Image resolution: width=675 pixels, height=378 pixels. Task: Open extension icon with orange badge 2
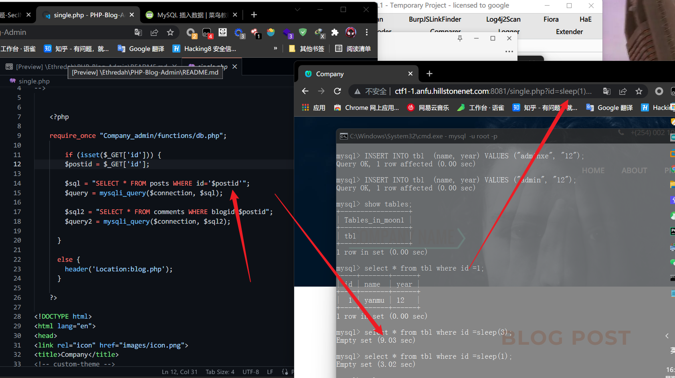tap(191, 33)
